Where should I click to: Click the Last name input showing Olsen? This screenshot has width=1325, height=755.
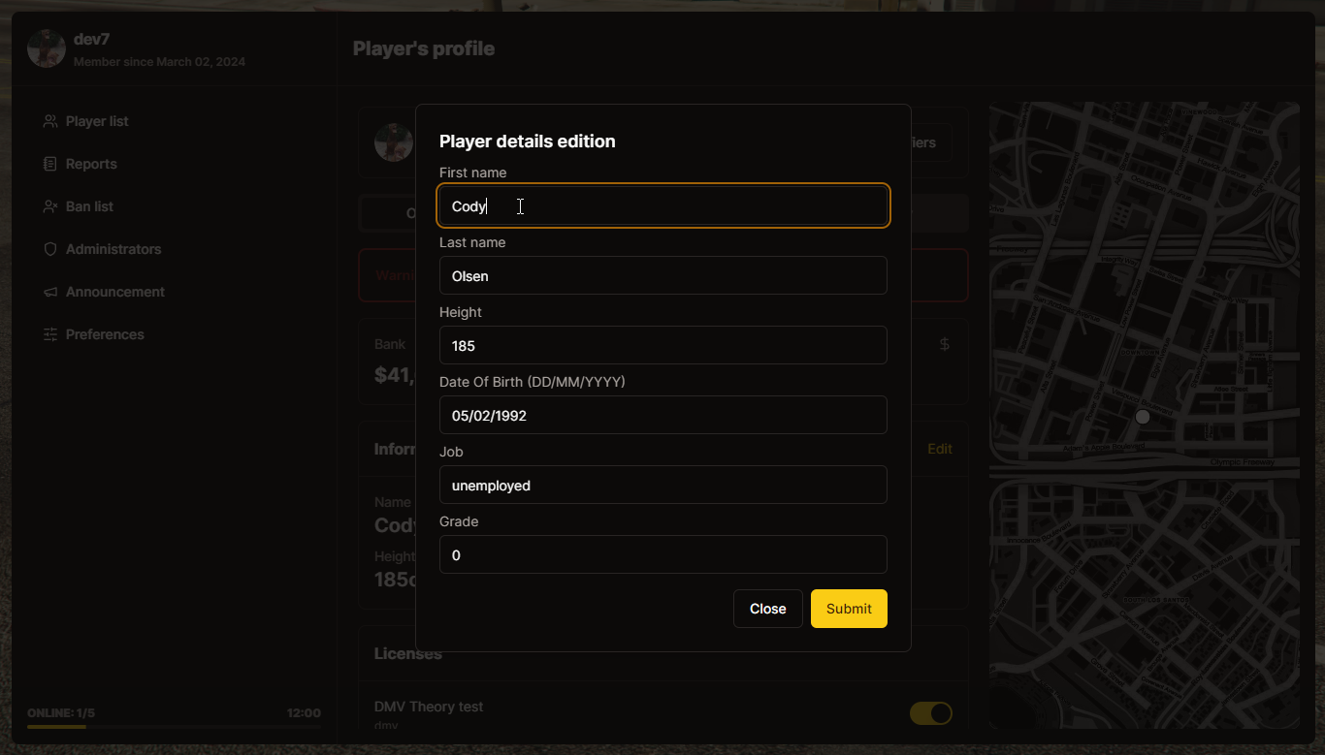(662, 275)
